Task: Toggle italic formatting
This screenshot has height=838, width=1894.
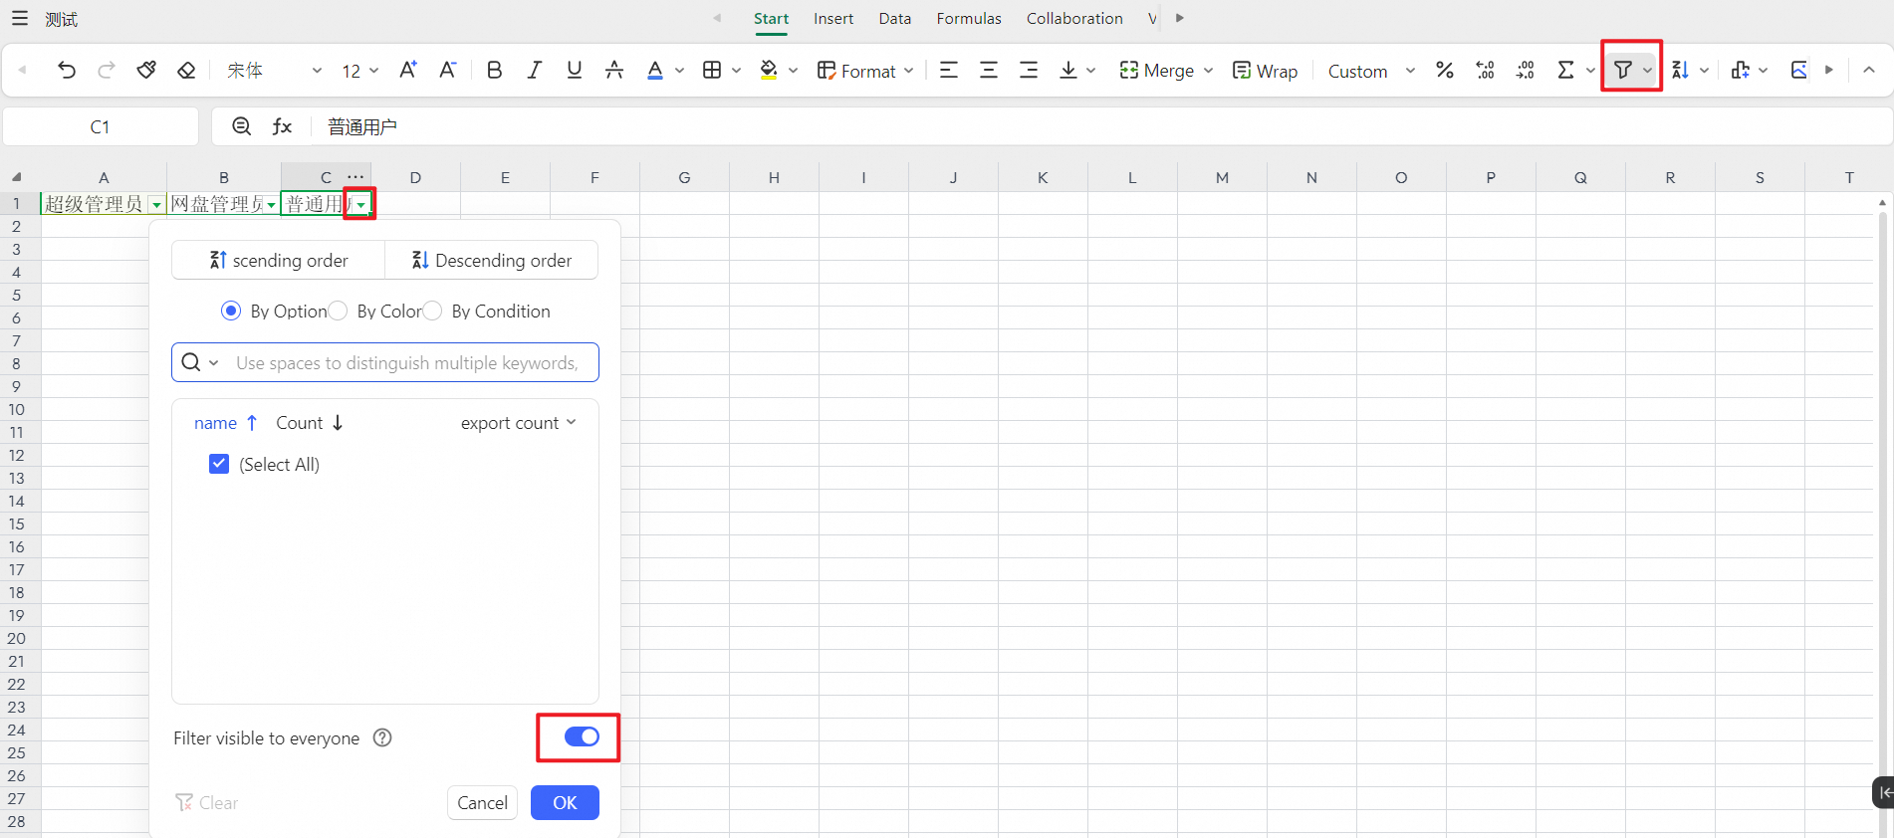Action: tap(535, 70)
